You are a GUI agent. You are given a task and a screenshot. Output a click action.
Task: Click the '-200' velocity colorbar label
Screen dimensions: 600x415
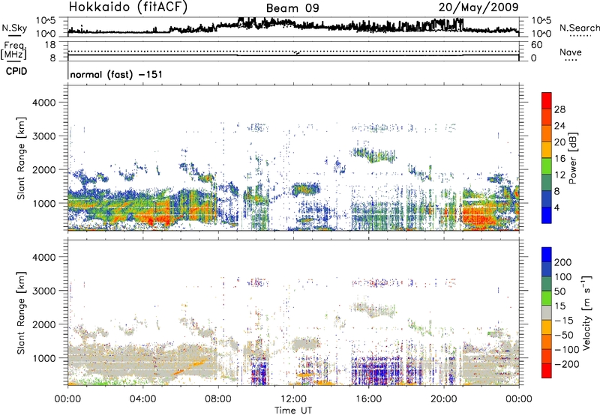click(x=566, y=364)
